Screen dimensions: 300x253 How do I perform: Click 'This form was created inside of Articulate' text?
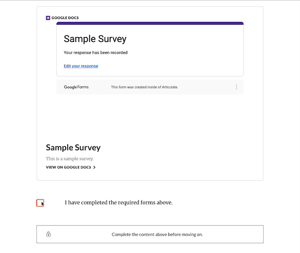pos(145,87)
